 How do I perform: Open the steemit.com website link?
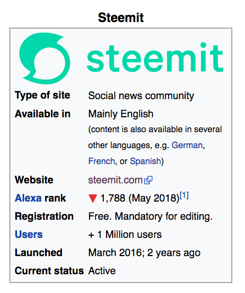coord(115,180)
